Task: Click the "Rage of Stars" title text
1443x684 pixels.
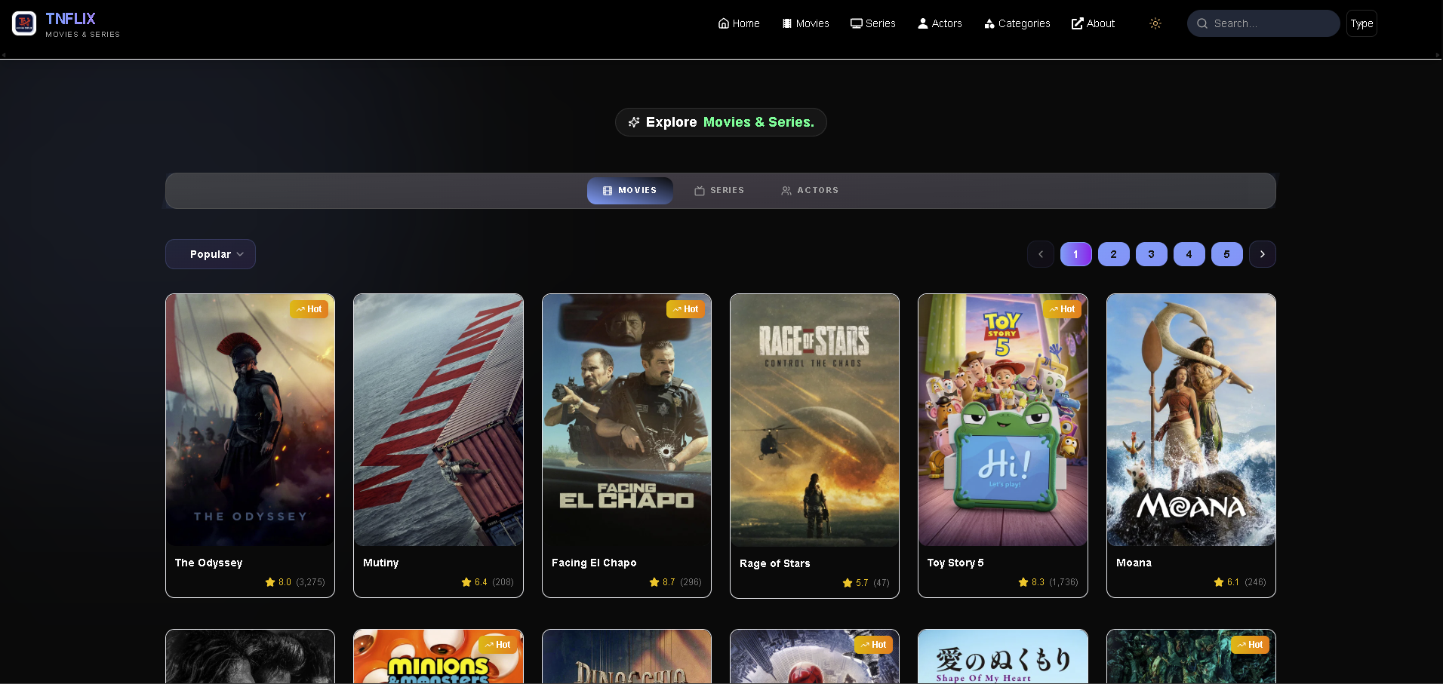Action: click(x=775, y=563)
